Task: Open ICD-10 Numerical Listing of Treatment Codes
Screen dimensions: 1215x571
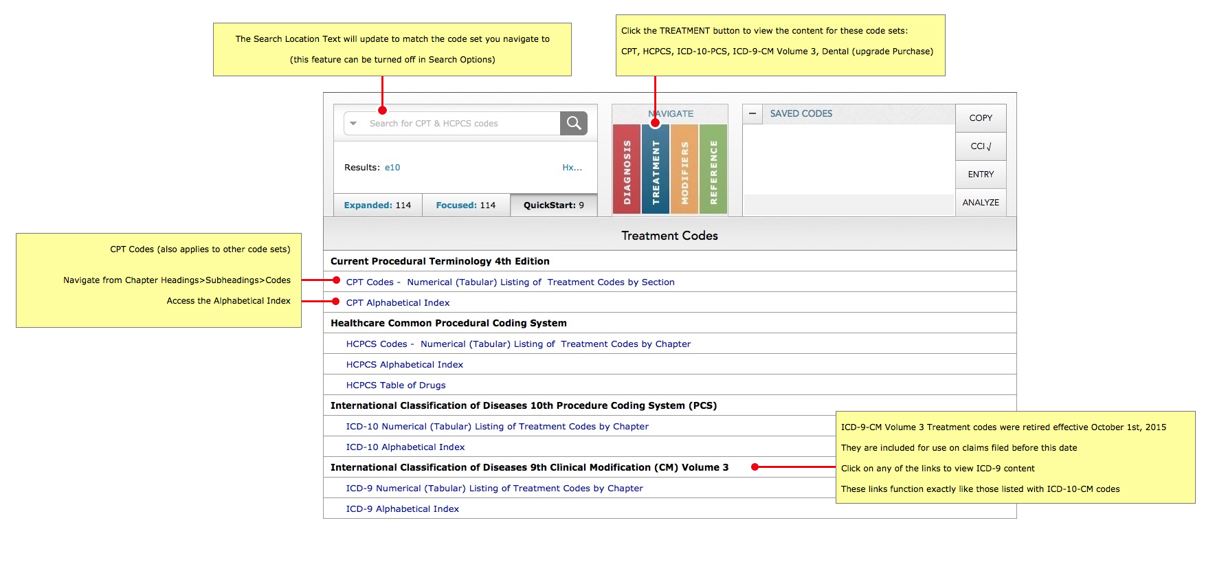Action: pos(498,427)
